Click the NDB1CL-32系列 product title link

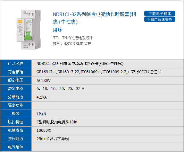pyautogui.click(x=94, y=18)
